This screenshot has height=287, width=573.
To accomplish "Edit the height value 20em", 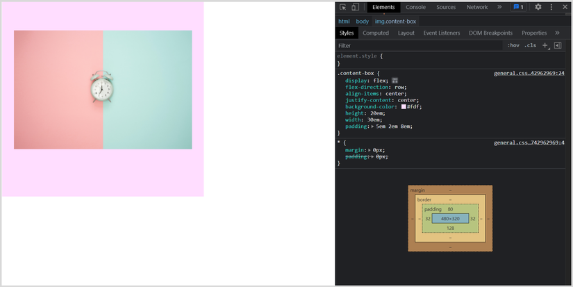I will (x=376, y=113).
